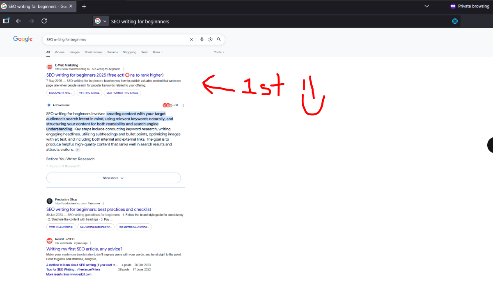Open the SEO writing for beginners 2025 result
This screenshot has height=282, width=493.
pyautogui.click(x=105, y=75)
